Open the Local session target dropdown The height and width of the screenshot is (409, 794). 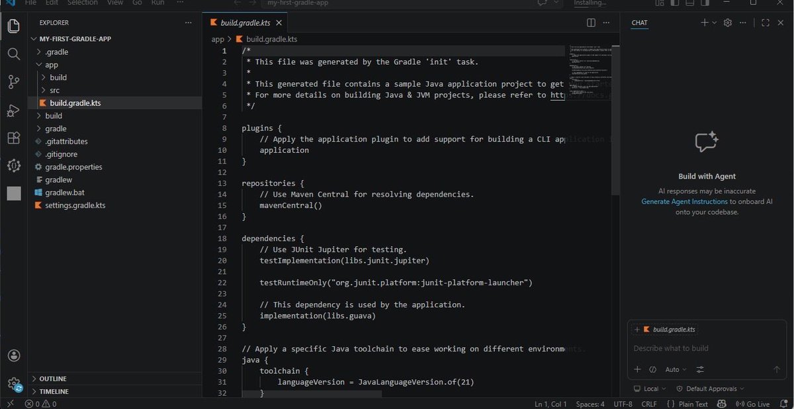[x=650, y=388]
